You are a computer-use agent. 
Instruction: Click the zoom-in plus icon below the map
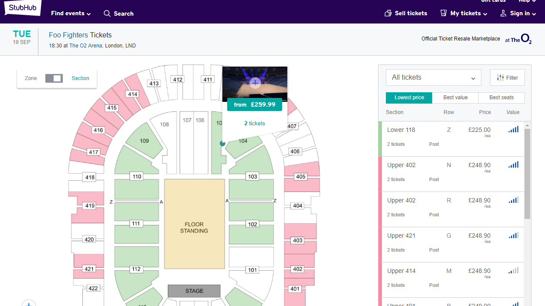tap(29, 303)
